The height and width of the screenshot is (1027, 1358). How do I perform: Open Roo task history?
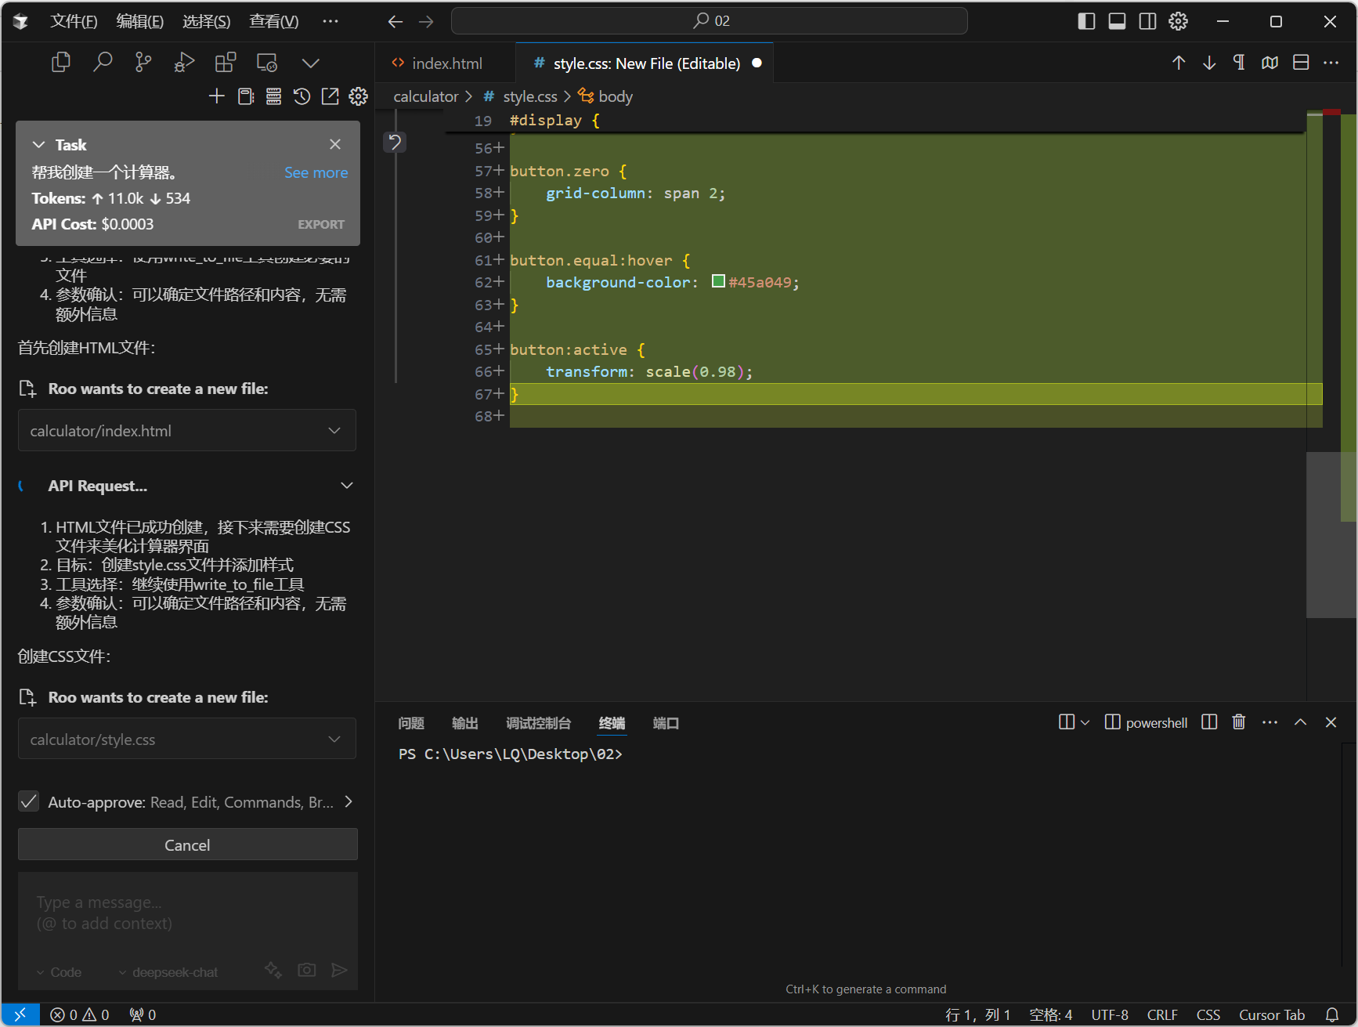pyautogui.click(x=302, y=96)
